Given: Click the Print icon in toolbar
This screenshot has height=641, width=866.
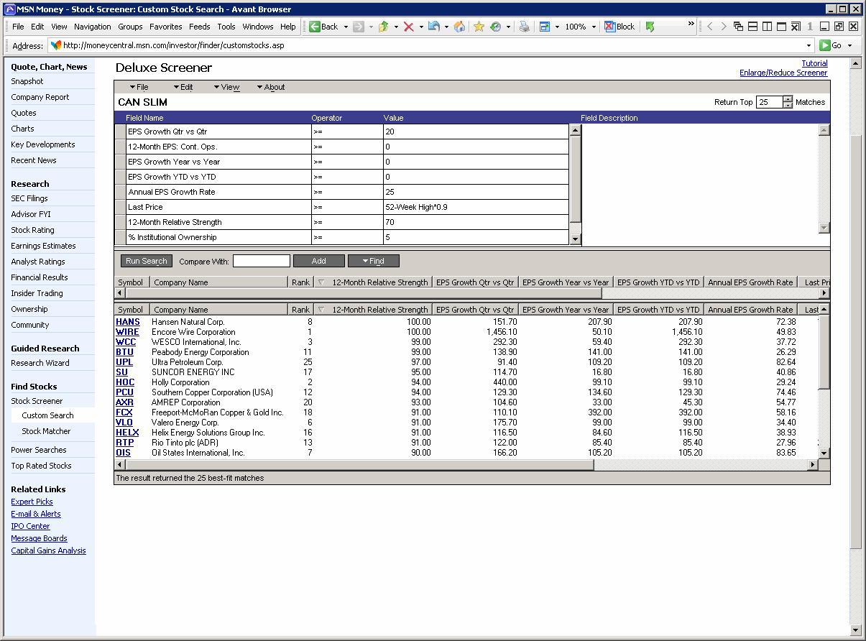Looking at the screenshot, I should (x=525, y=27).
